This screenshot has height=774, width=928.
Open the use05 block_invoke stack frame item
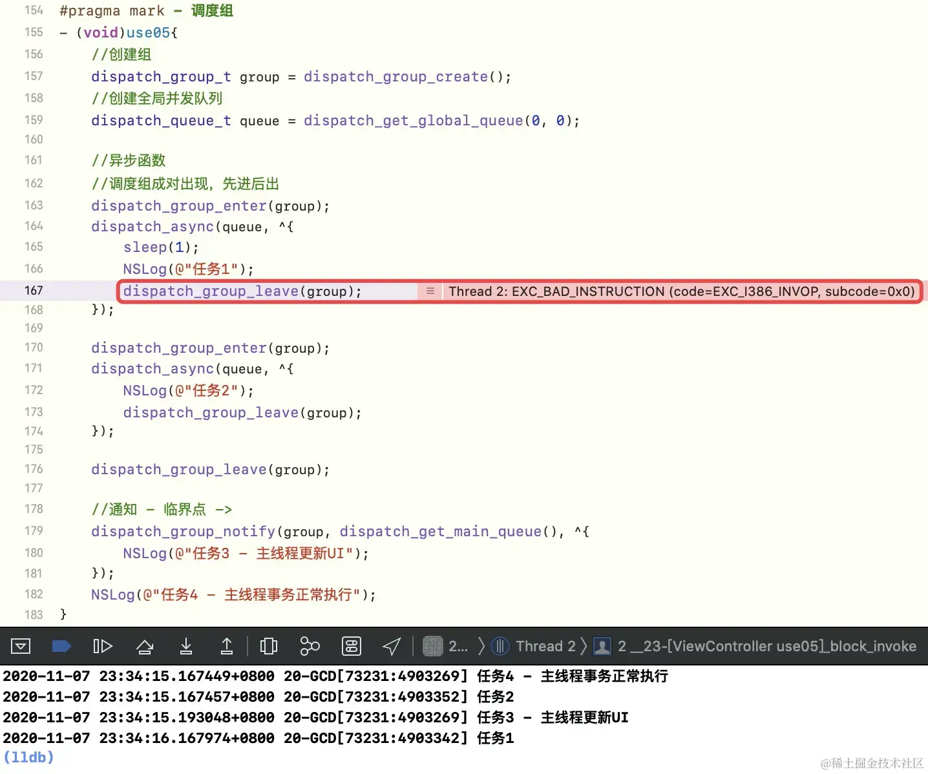coord(767,646)
